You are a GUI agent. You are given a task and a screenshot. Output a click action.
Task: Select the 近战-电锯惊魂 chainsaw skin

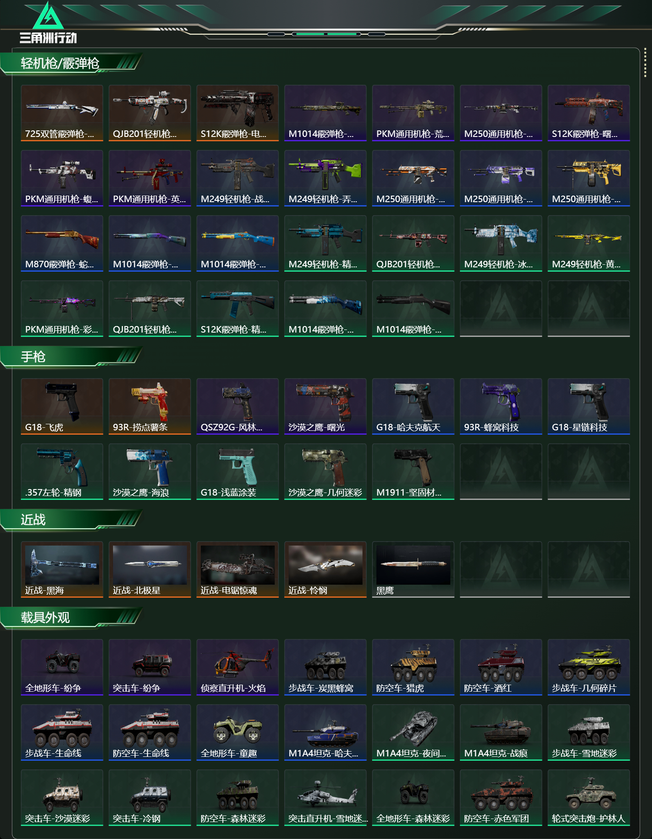coord(238,569)
